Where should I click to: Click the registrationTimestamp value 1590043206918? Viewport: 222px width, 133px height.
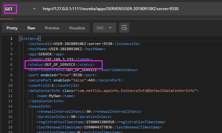(100, 122)
